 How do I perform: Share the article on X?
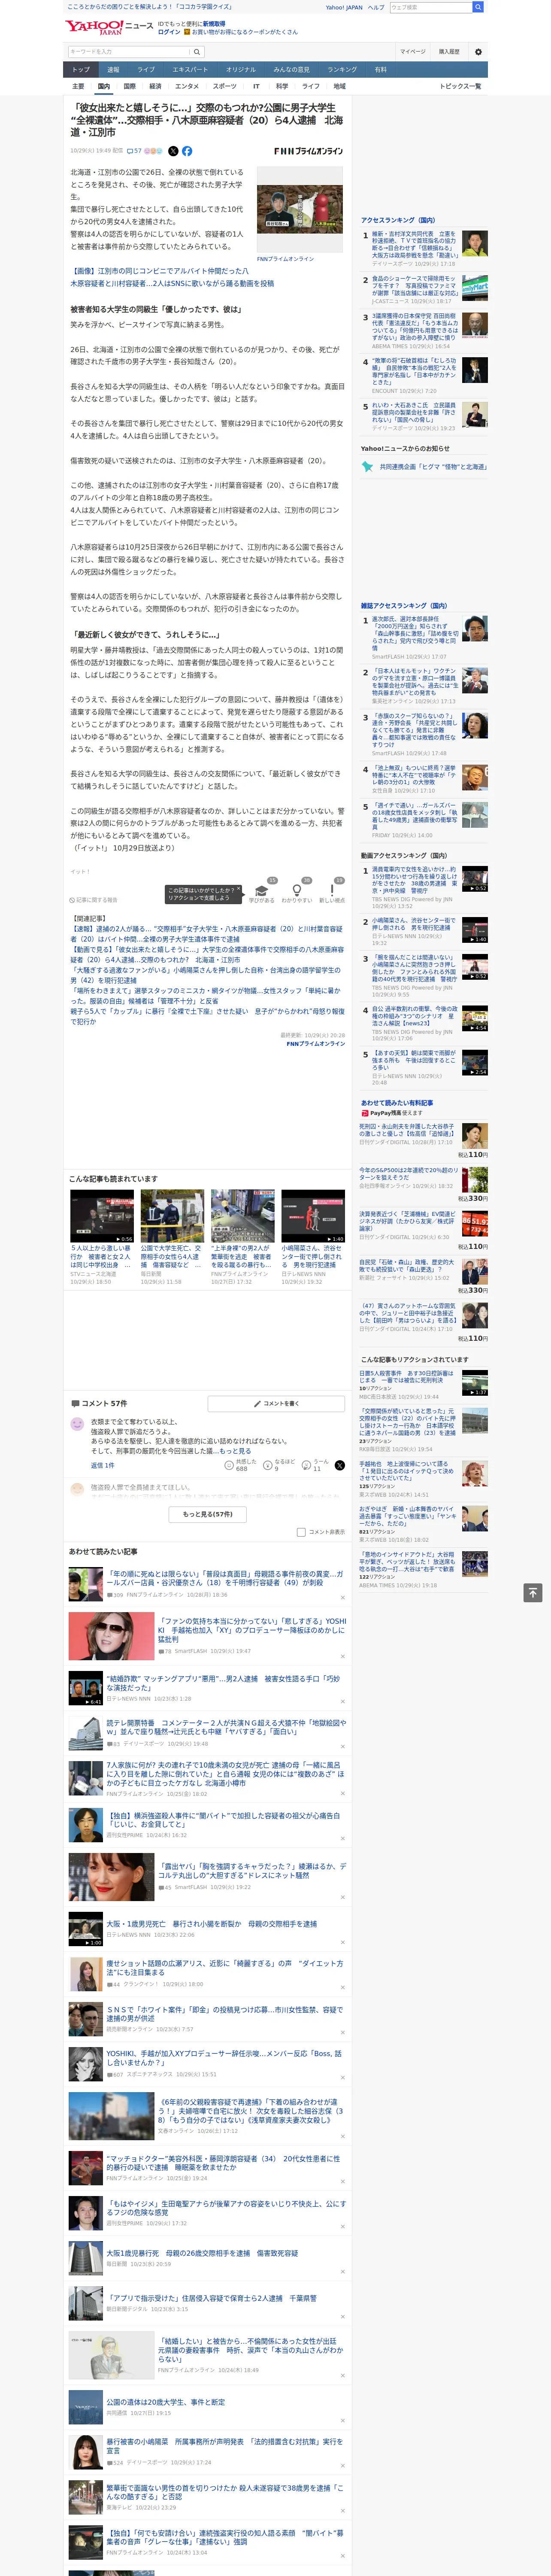pyautogui.click(x=173, y=151)
